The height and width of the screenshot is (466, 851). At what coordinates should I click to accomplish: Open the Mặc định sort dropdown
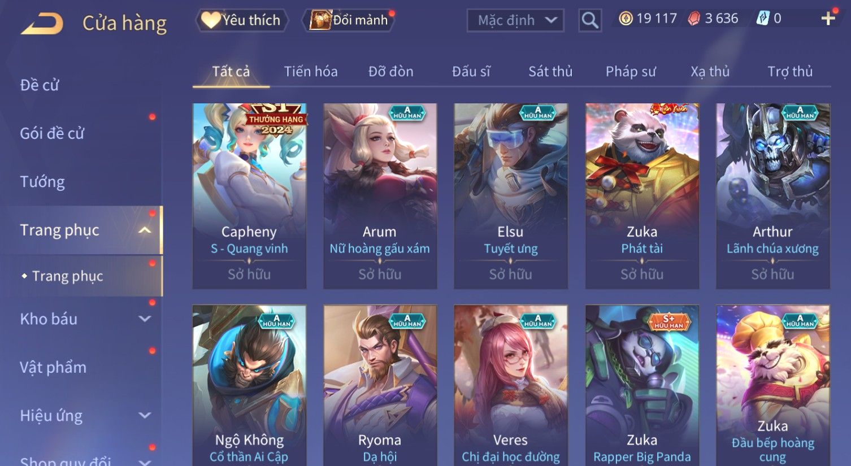tap(515, 20)
